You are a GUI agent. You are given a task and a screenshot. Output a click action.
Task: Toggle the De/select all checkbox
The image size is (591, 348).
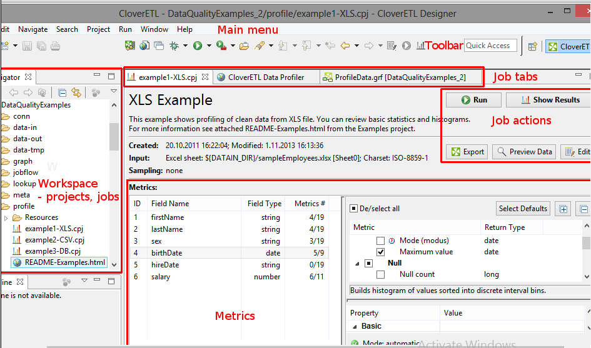point(353,208)
